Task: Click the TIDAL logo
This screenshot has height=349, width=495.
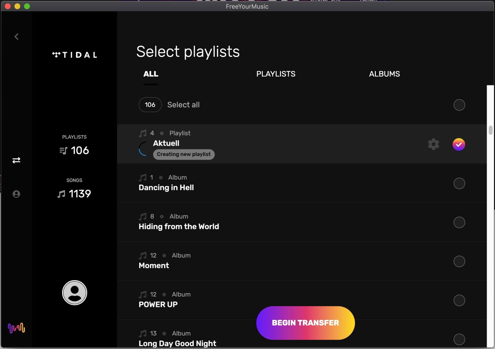Action: click(75, 55)
